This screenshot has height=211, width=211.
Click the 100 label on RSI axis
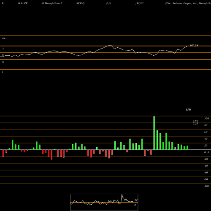click(3, 38)
